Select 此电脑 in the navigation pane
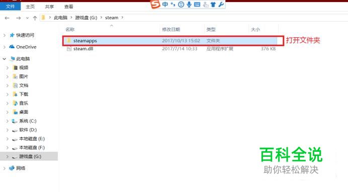Image resolution: width=348 pixels, height=192 pixels. point(23,59)
